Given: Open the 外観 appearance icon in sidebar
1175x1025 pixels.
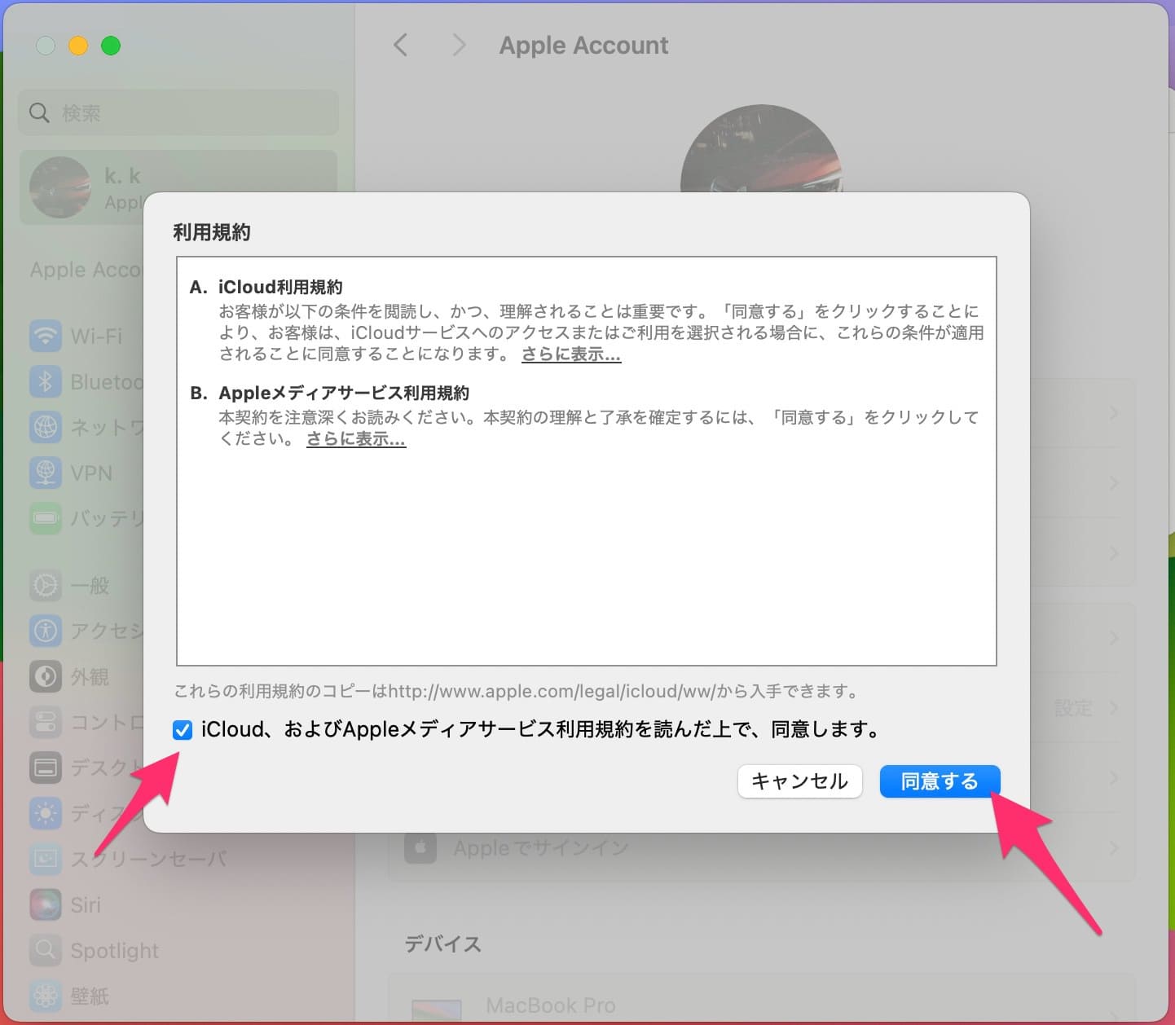Looking at the screenshot, I should (x=46, y=676).
